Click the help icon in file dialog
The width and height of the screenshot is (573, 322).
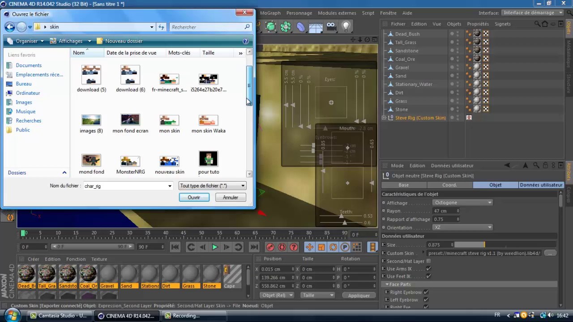pyautogui.click(x=245, y=41)
